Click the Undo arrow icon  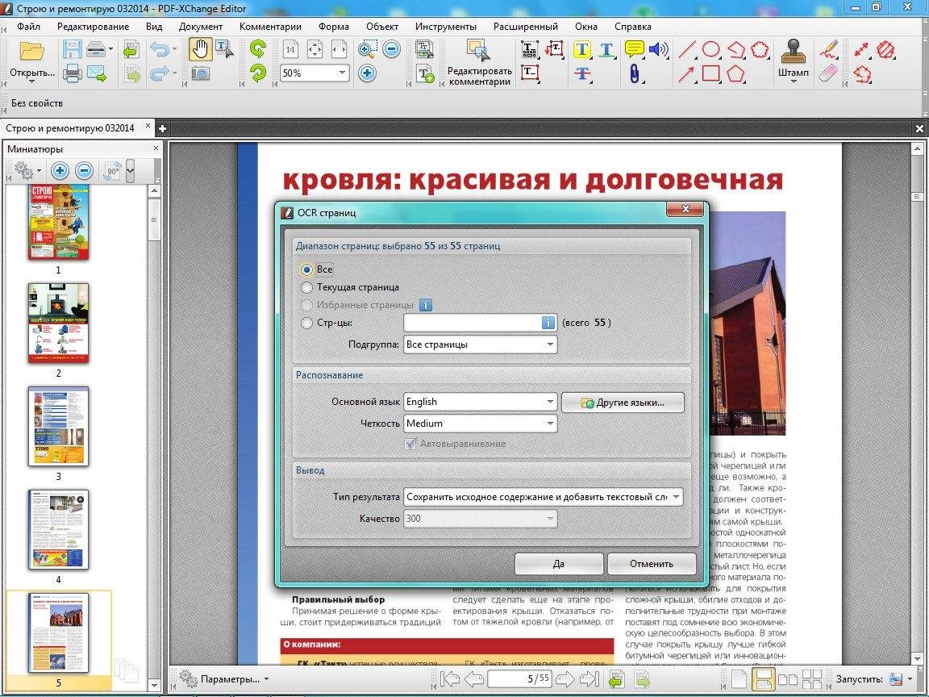point(160,49)
